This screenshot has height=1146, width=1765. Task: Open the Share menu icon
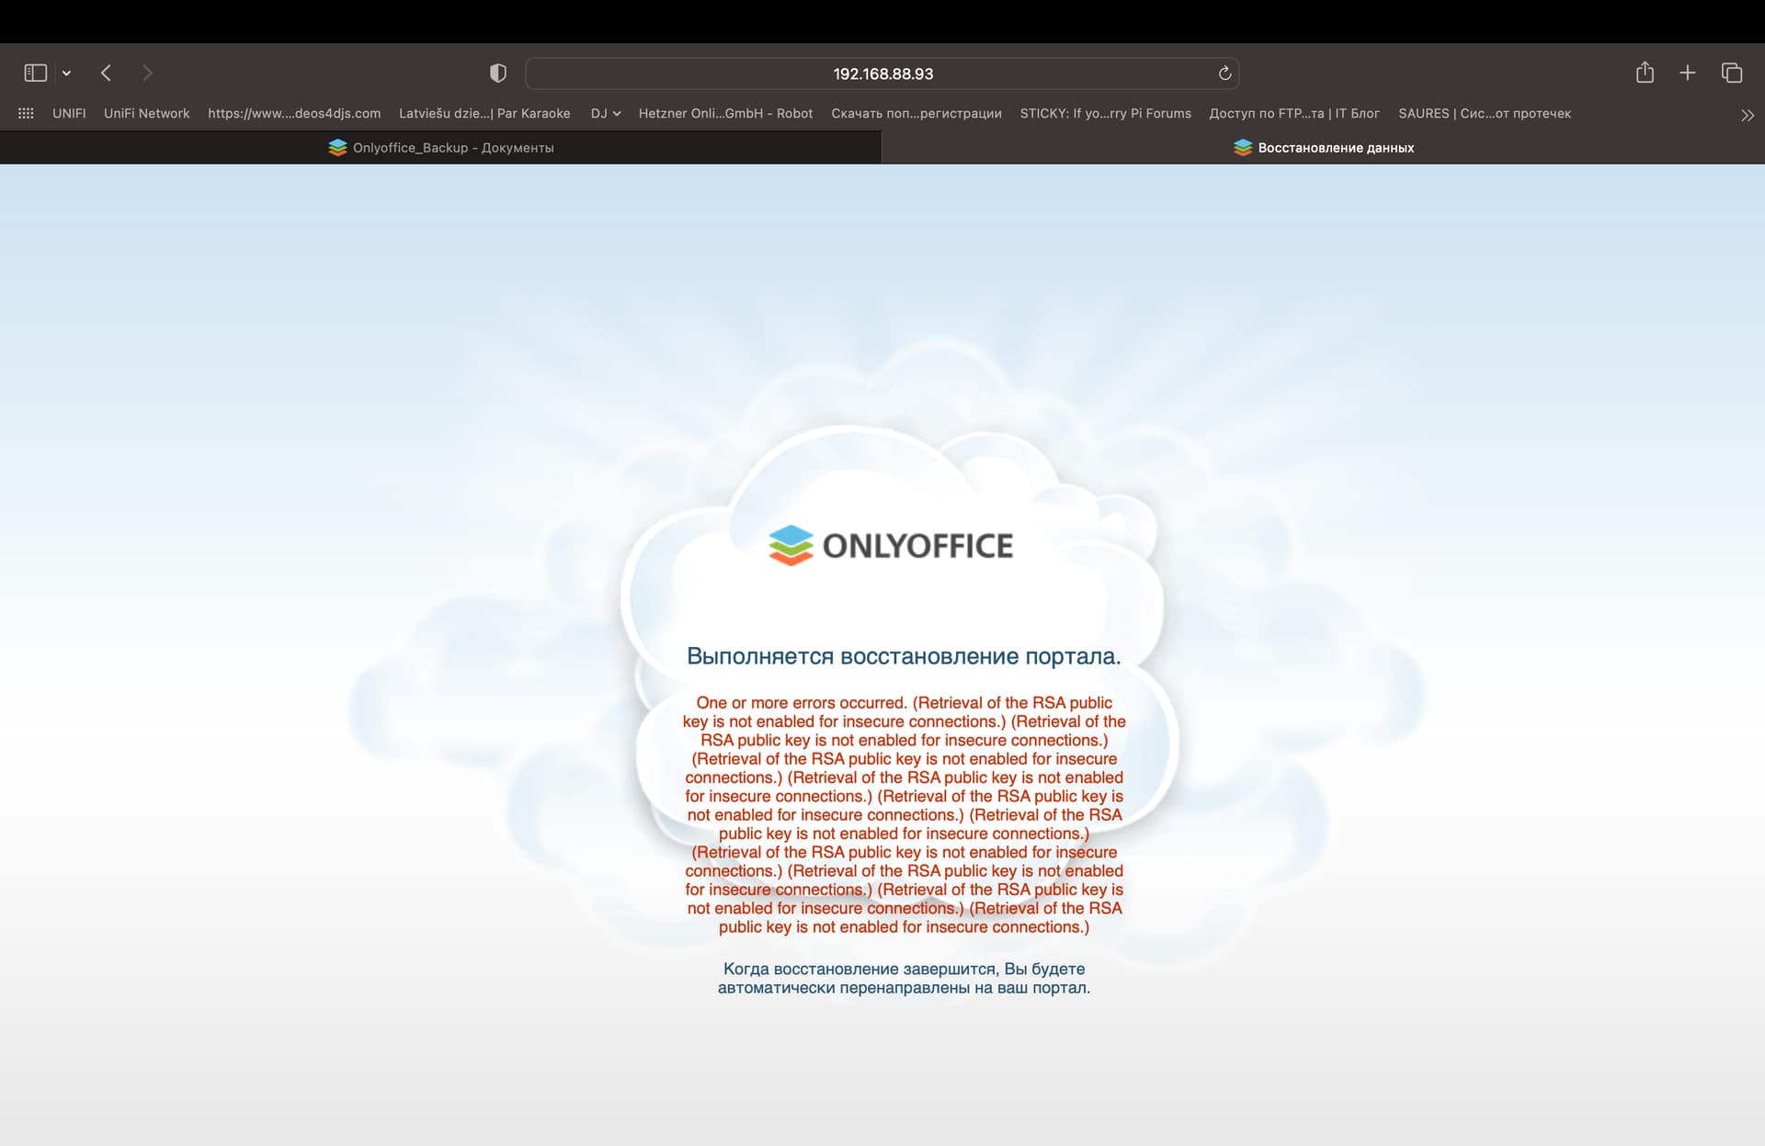[1645, 73]
